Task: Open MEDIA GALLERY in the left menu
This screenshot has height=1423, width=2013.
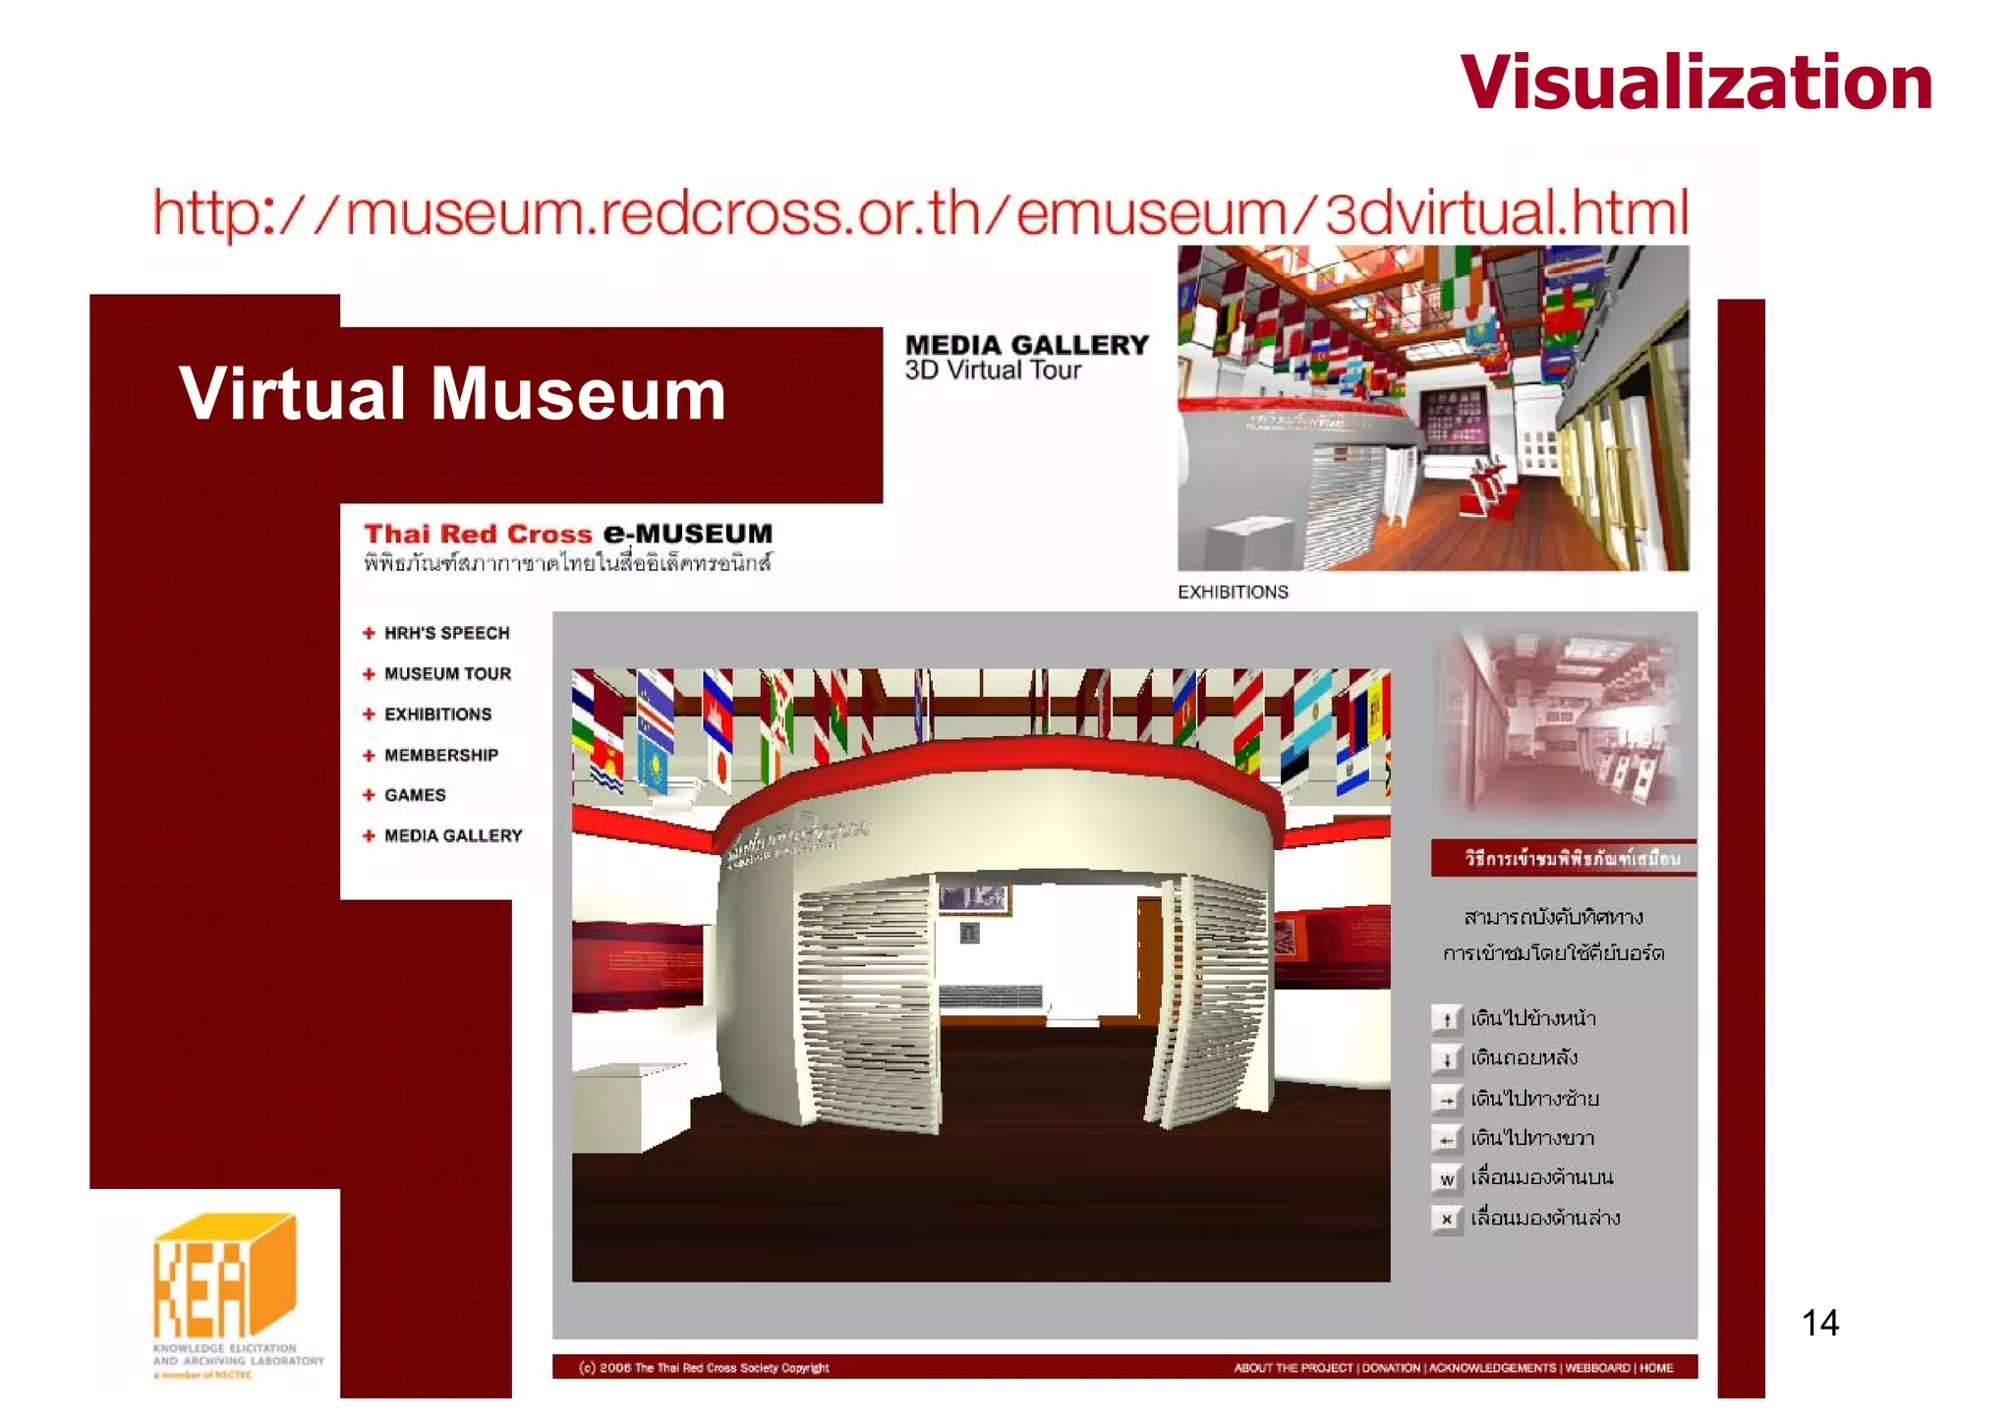Action: pyautogui.click(x=453, y=836)
